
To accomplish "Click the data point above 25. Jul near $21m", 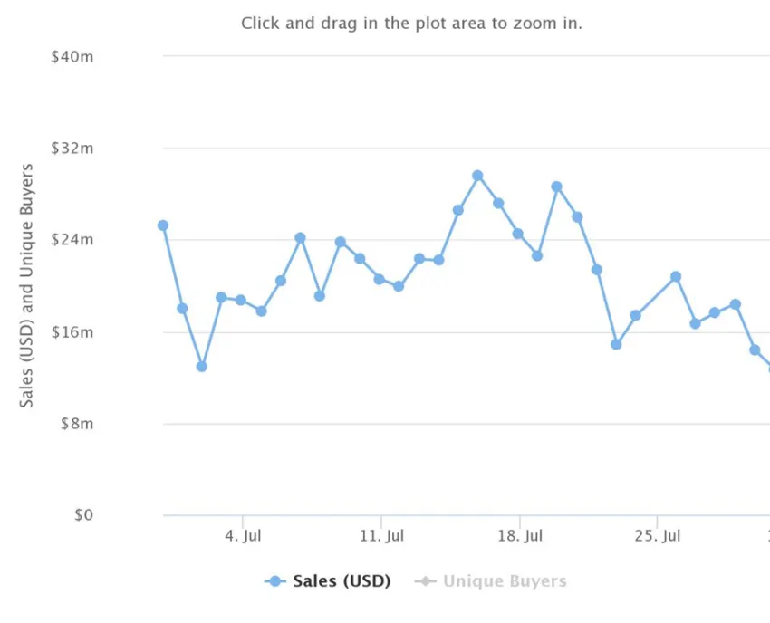I will pyautogui.click(x=676, y=277).
